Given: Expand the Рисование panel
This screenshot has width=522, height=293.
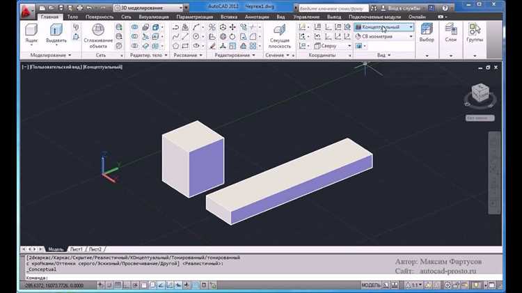Looking at the screenshot, I should pos(188,55).
